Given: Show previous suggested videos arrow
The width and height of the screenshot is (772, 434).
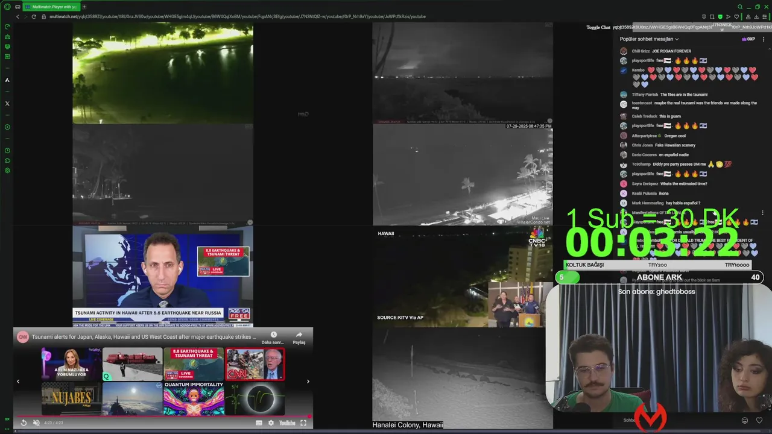Looking at the screenshot, I should [17, 381].
